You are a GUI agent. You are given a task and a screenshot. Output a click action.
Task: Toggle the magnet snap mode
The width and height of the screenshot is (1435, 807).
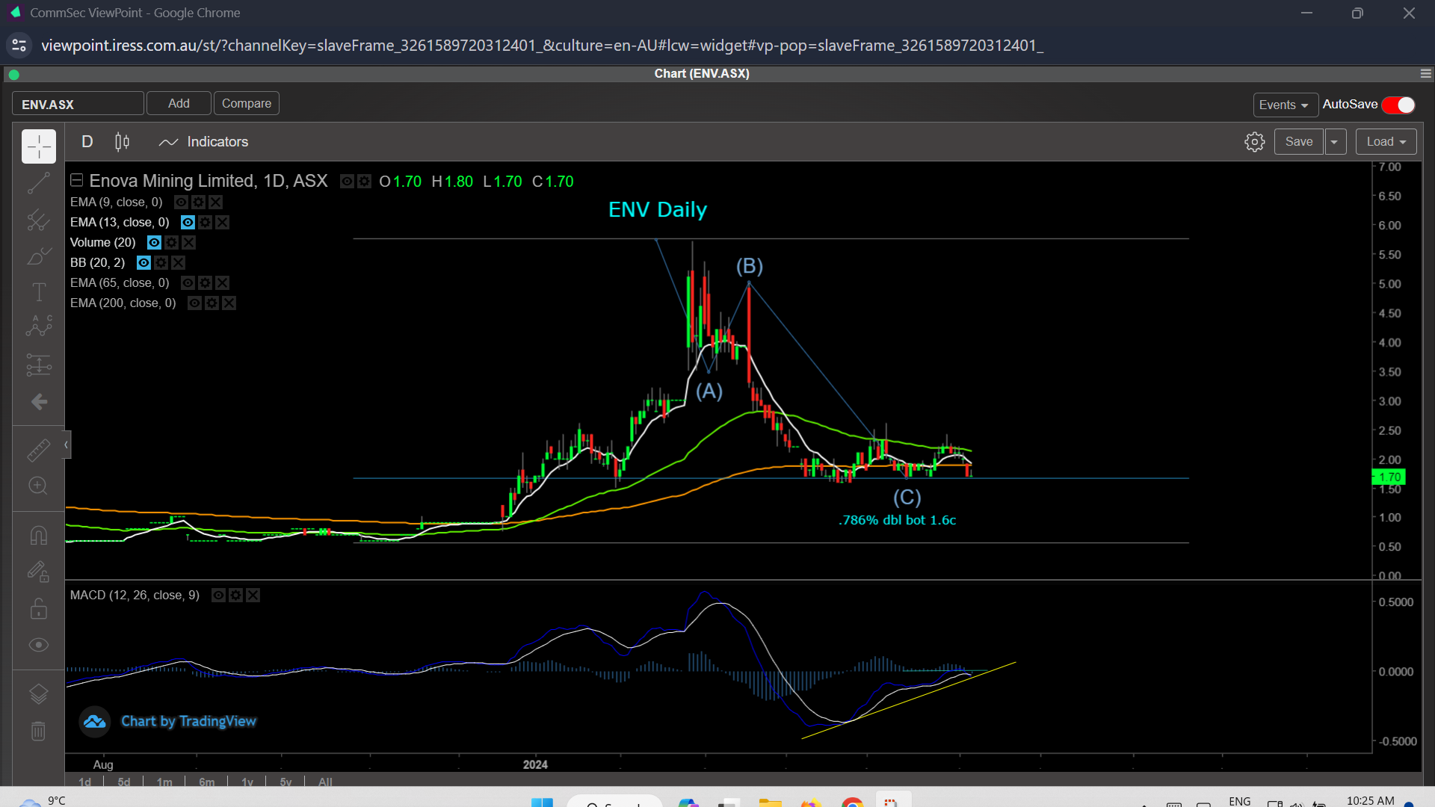coord(39,536)
